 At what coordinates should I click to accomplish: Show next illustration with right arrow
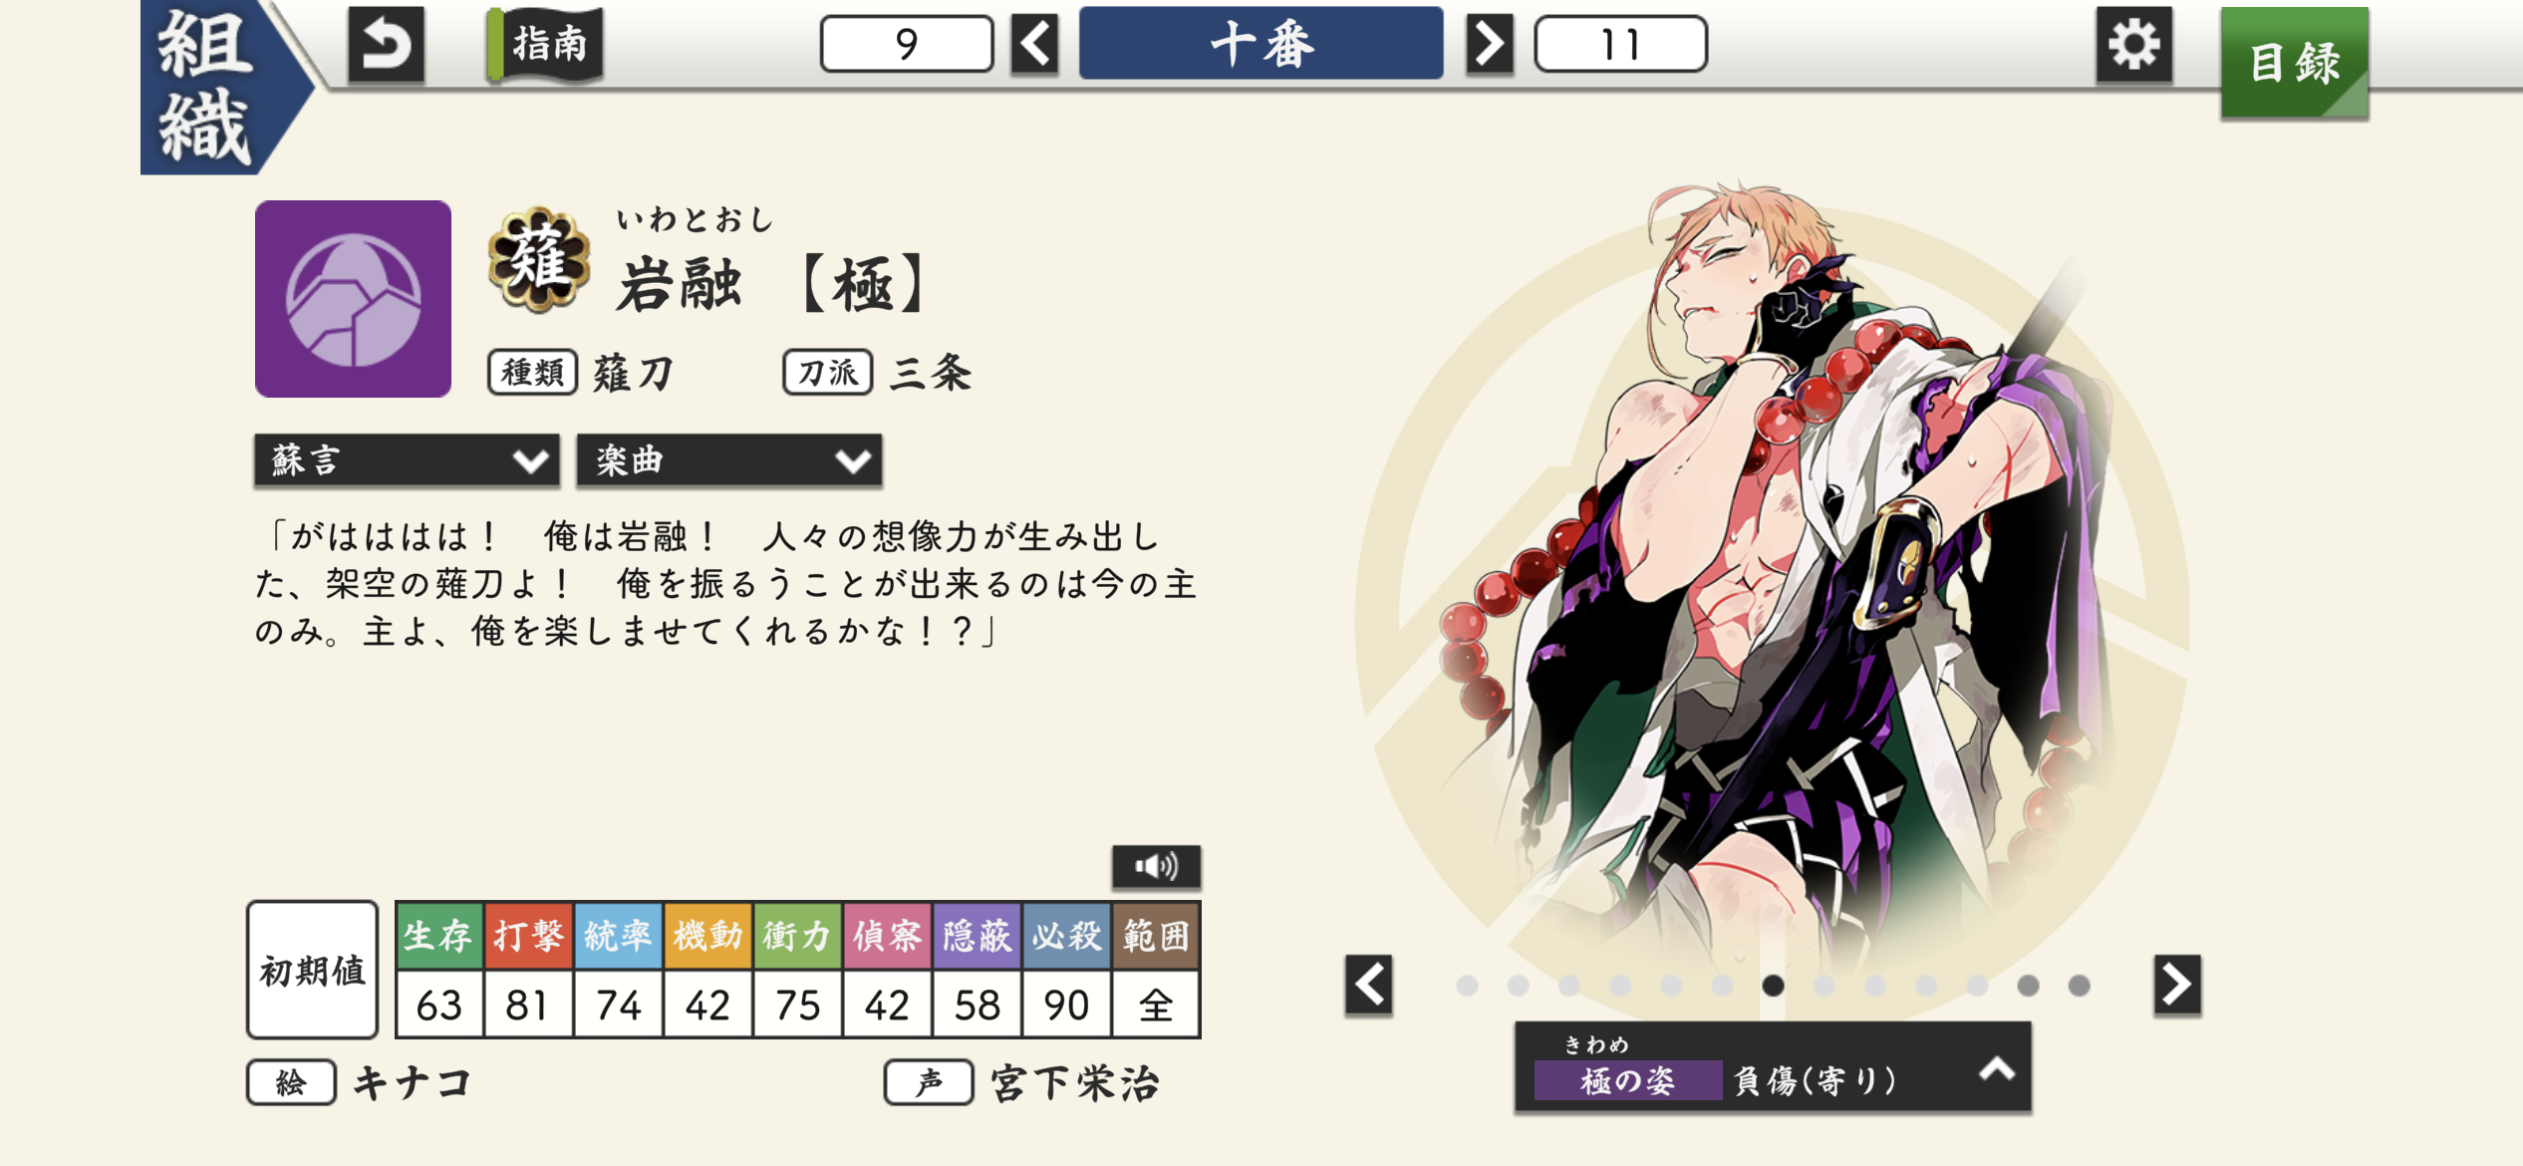point(2177,985)
